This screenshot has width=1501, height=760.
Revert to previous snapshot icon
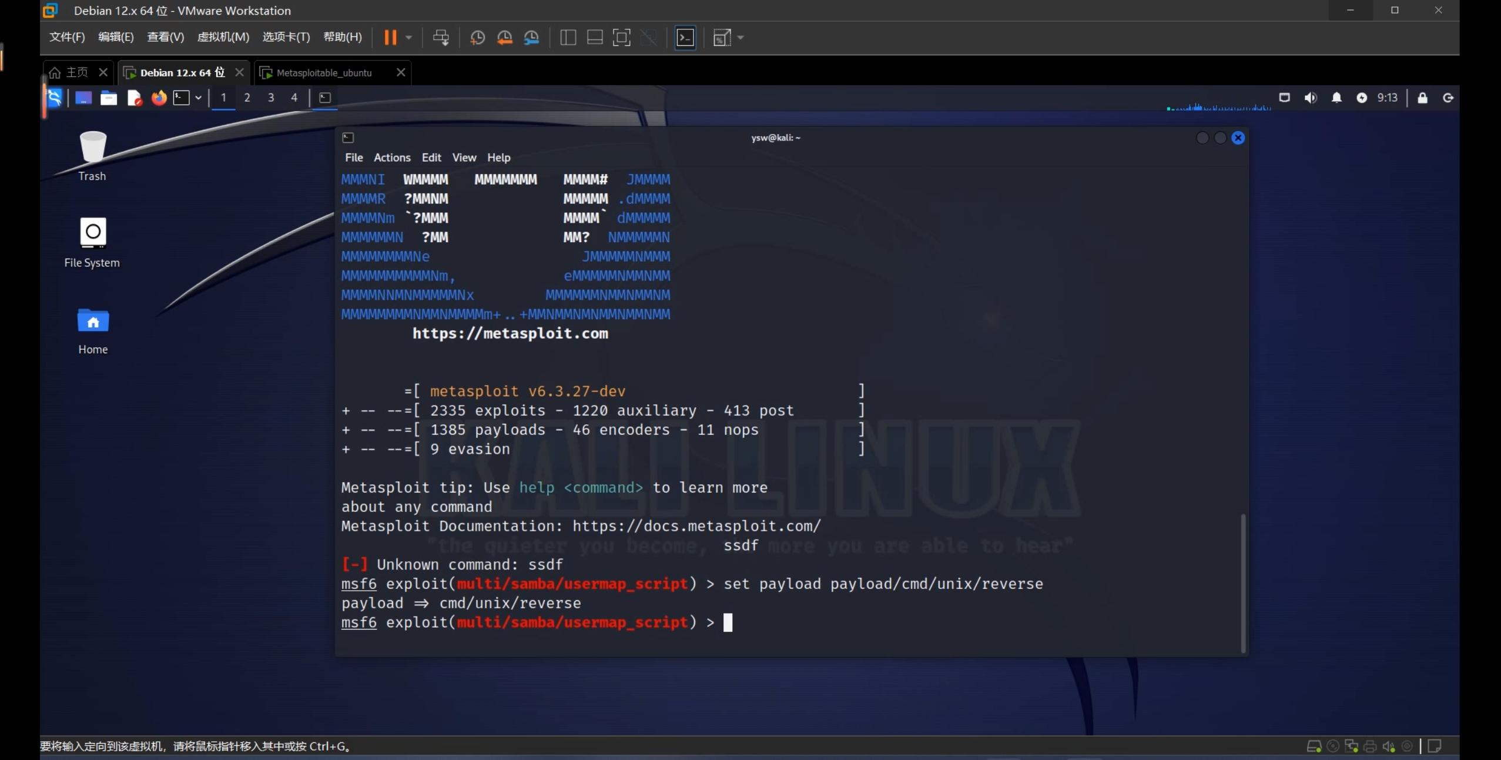pos(504,38)
